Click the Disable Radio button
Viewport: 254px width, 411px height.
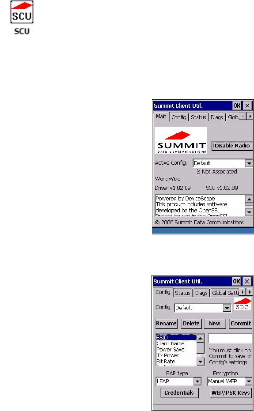point(232,146)
